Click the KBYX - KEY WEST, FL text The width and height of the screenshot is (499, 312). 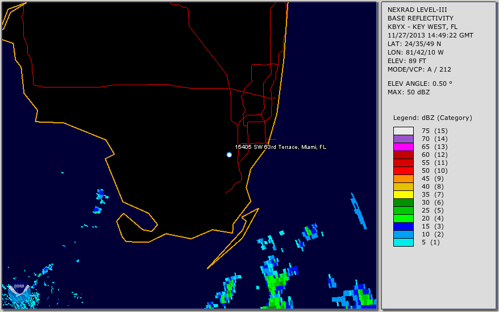(x=422, y=27)
